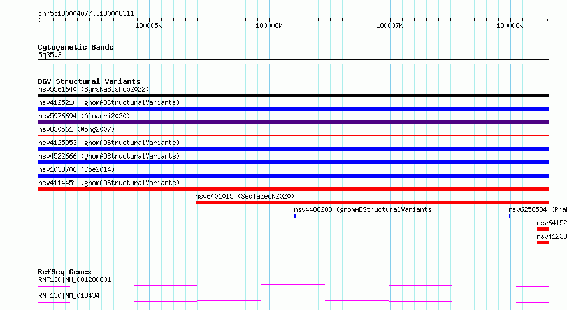Click the nsv4125210 (gnomADStructuralVariants) label
567x310 pixels.
(109, 102)
